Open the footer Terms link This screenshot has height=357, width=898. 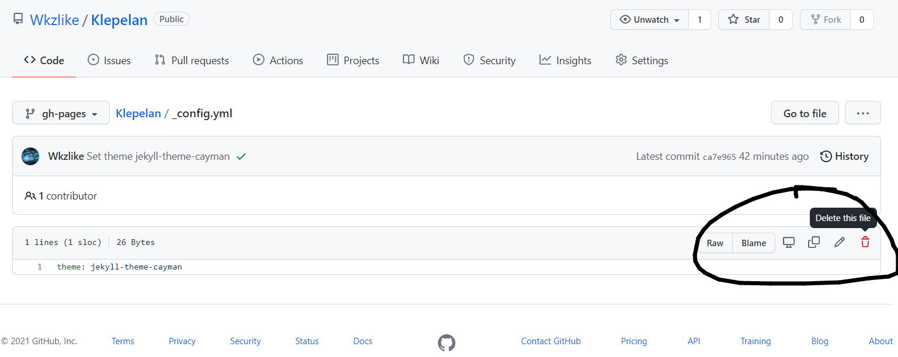(123, 341)
